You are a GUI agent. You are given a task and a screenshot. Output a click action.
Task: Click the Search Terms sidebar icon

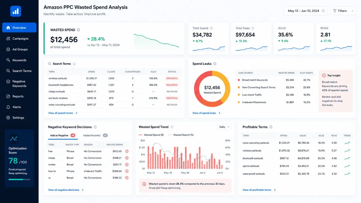pyautogui.click(x=8, y=71)
